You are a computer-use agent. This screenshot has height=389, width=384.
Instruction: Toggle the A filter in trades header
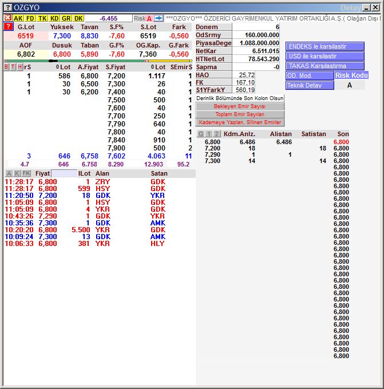(x=9, y=173)
